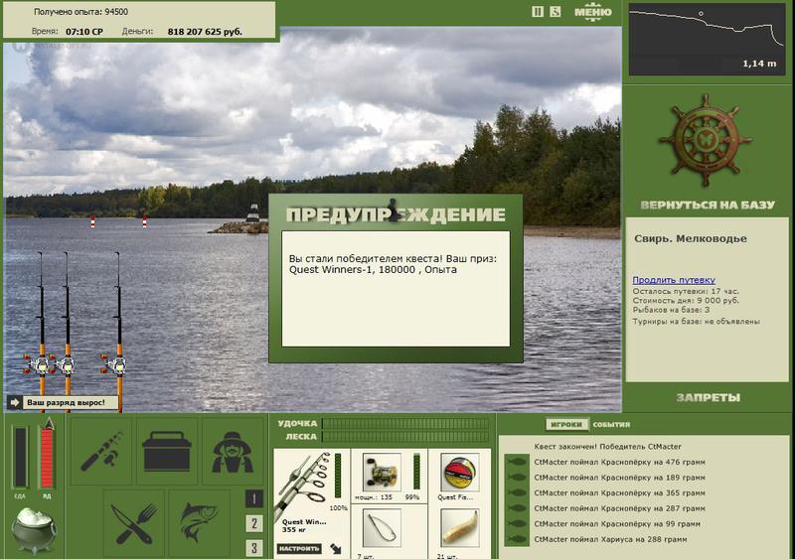Select the reel with power 135

(x=383, y=472)
